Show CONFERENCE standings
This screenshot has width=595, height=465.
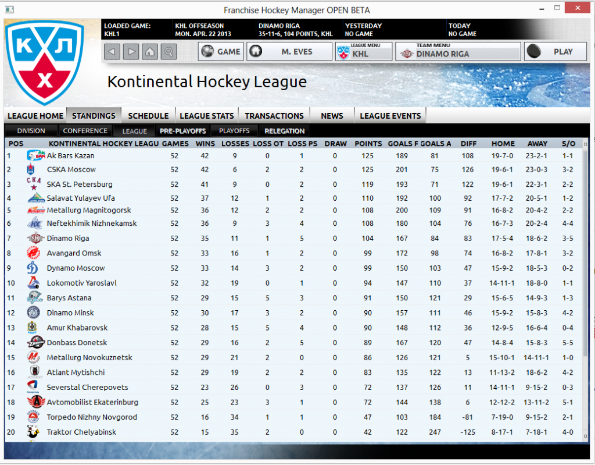pyautogui.click(x=85, y=131)
